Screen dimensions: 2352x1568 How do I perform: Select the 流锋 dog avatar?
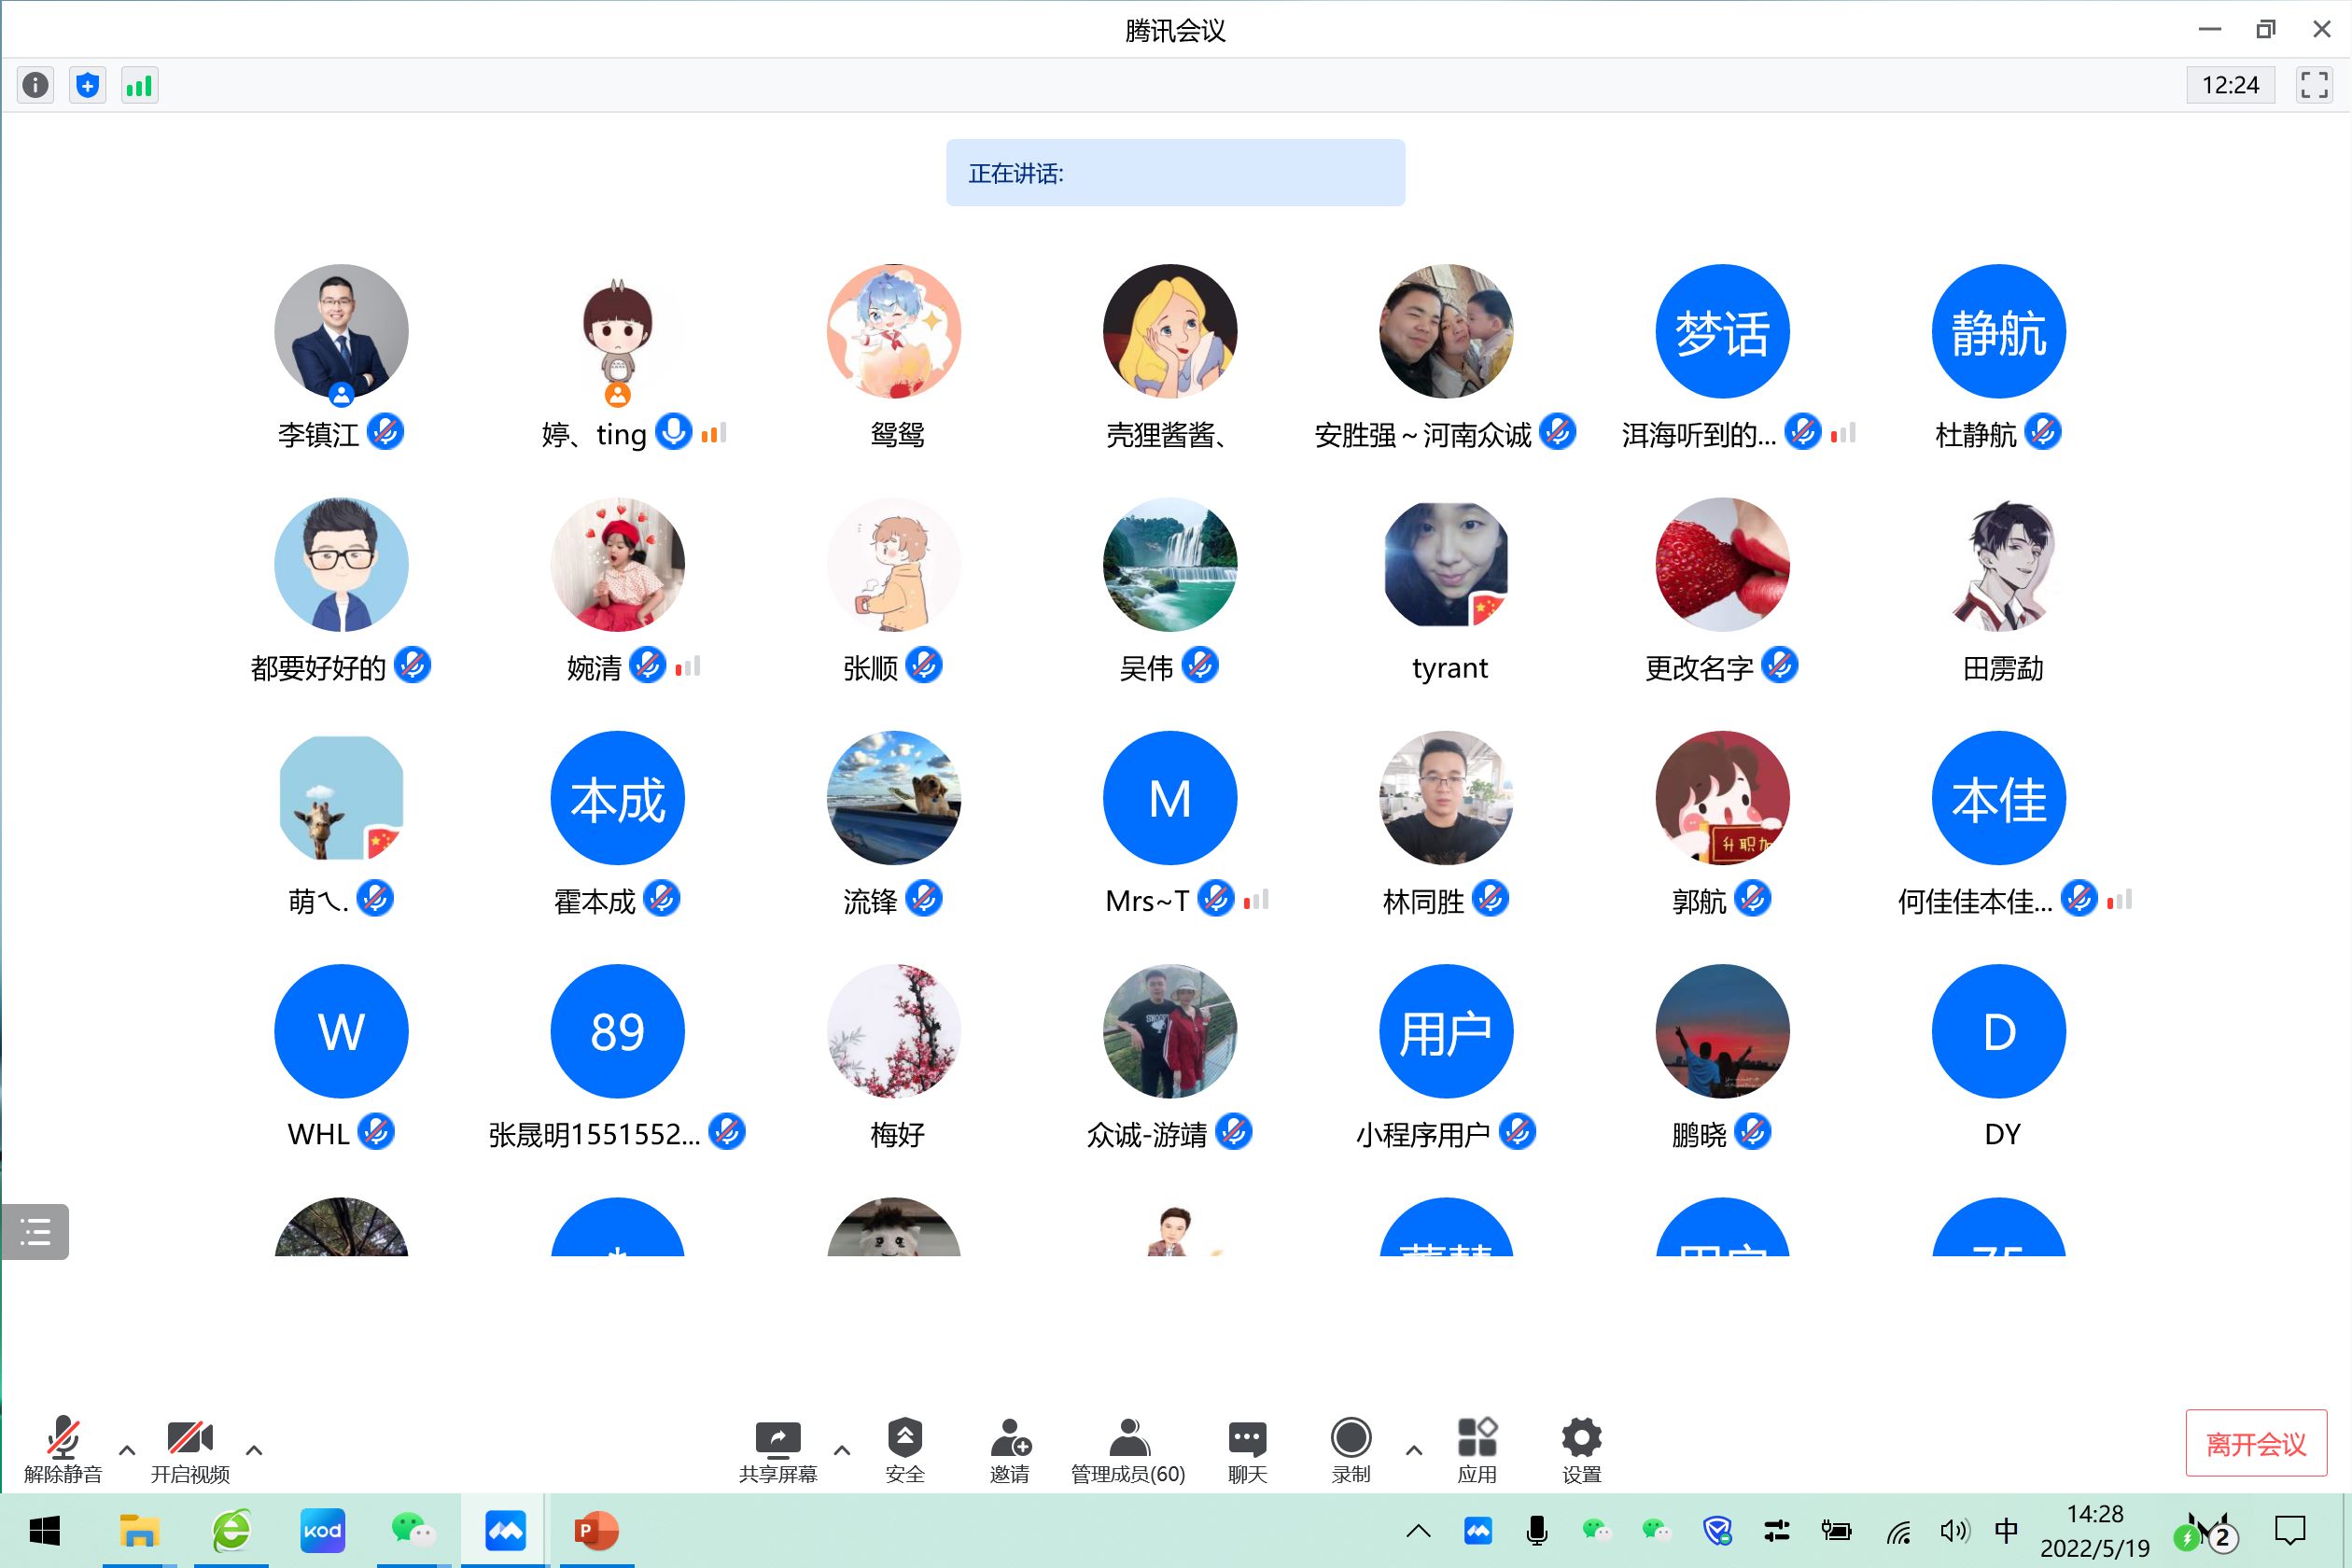click(894, 798)
